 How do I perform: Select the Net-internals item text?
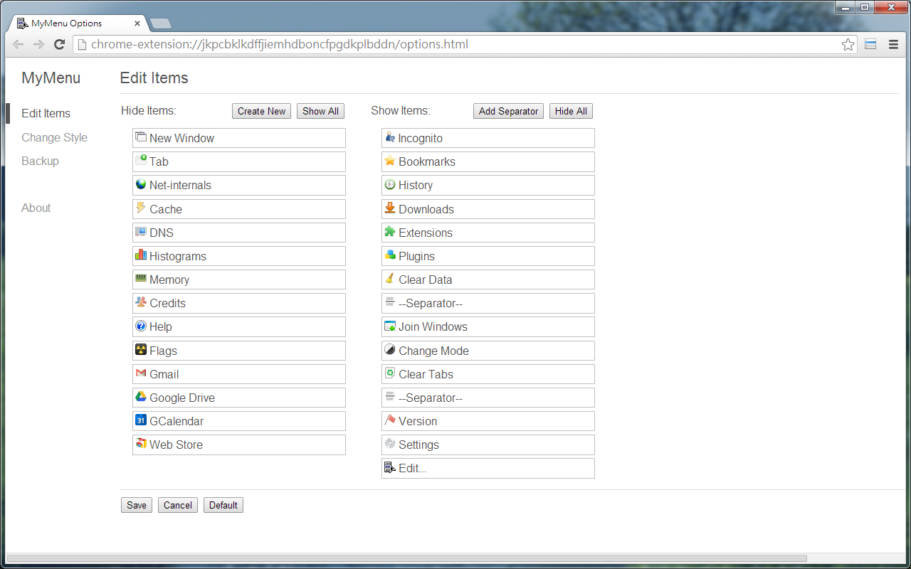180,185
